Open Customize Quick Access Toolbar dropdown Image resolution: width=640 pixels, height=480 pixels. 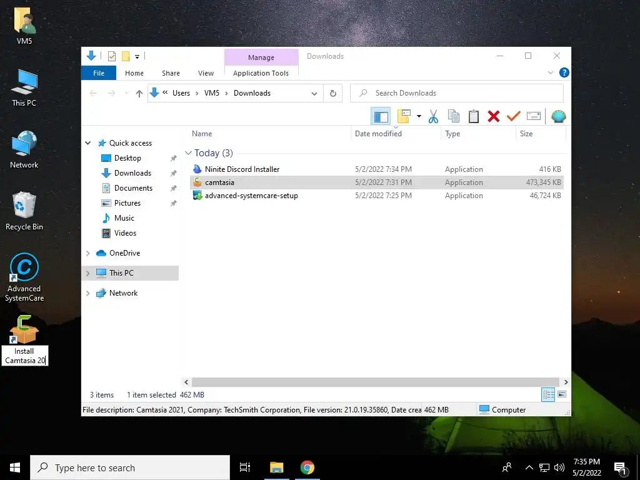137,57
